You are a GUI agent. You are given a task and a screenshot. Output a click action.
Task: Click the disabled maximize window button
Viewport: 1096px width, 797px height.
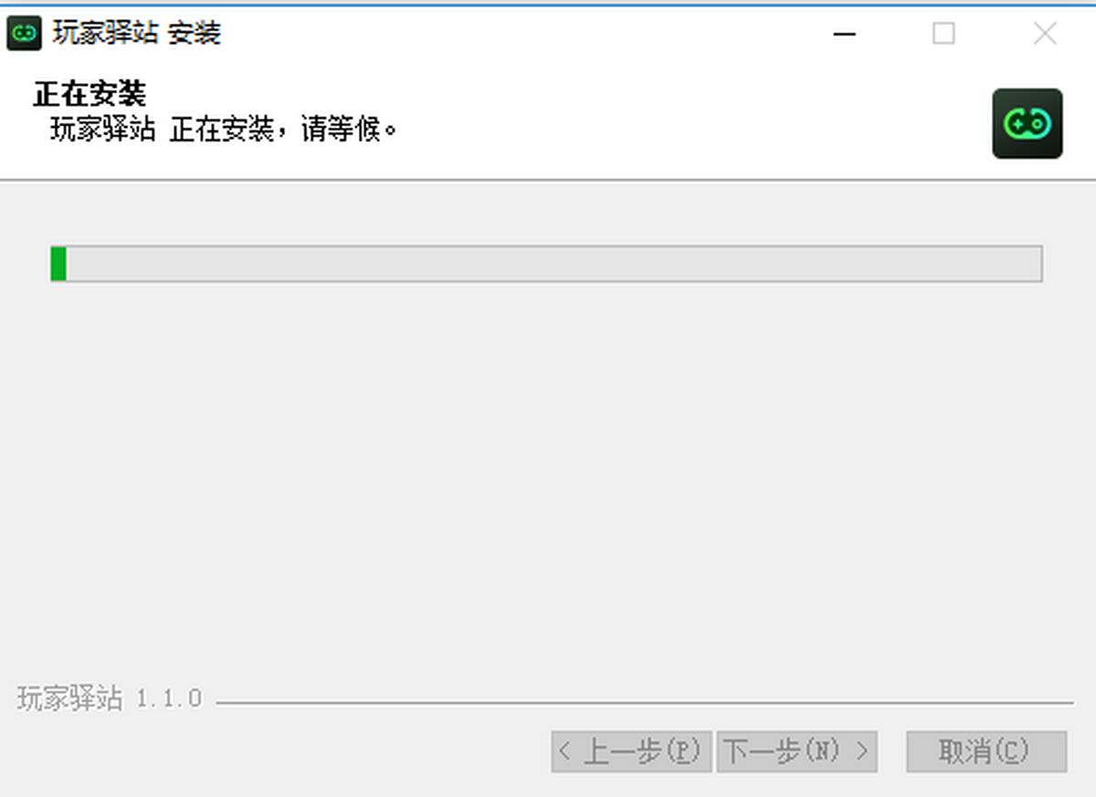click(943, 34)
